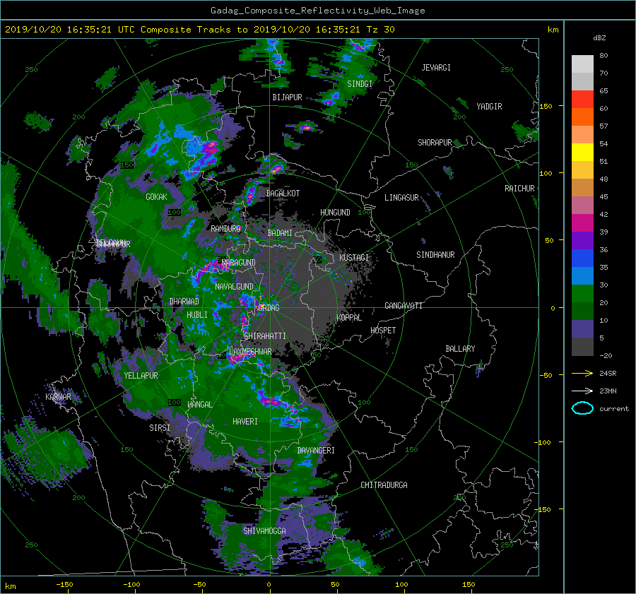The image size is (636, 594).
Task: Click the HANGAL city label
Action: coord(200,405)
